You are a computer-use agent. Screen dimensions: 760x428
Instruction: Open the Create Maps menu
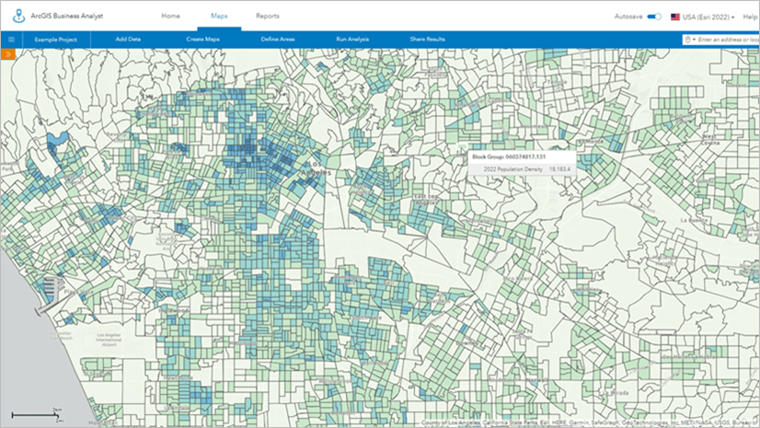(x=203, y=40)
